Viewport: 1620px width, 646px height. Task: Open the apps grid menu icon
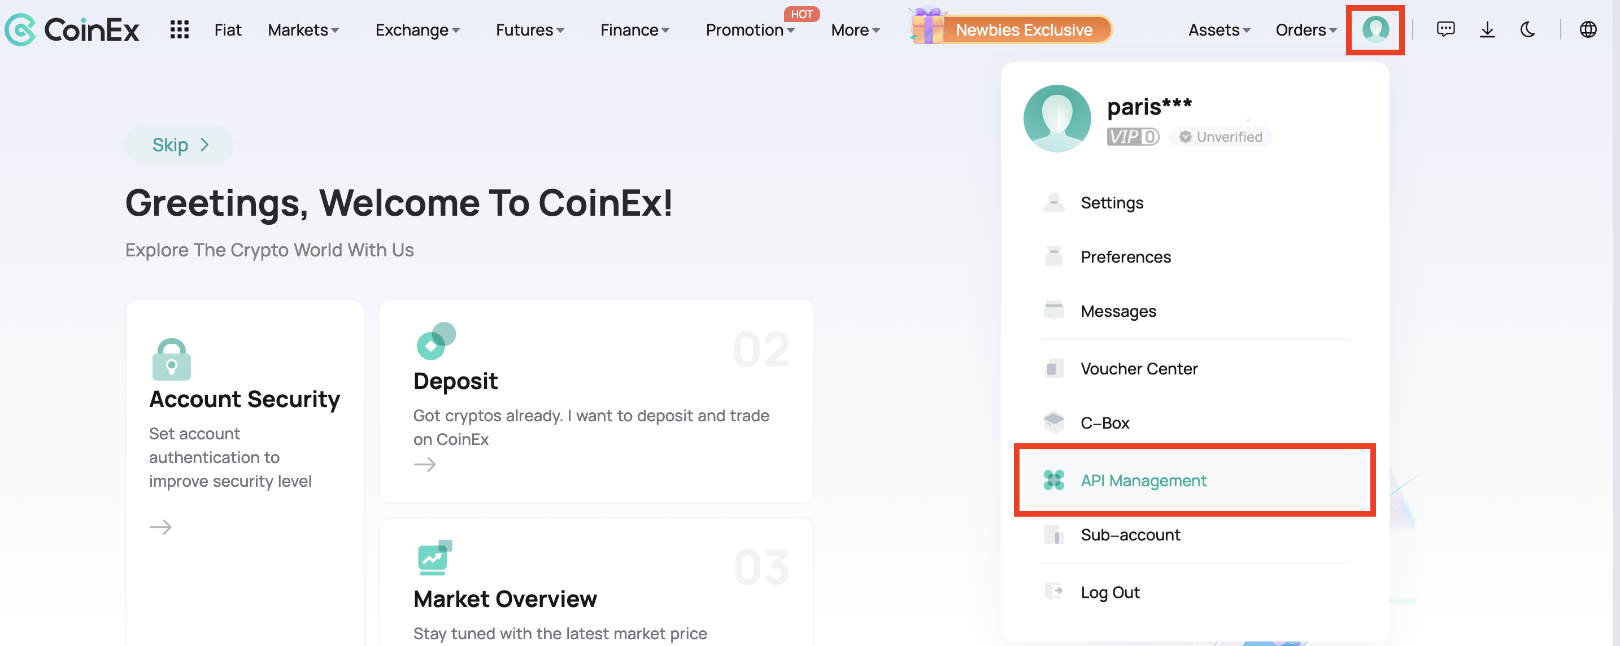coord(179,29)
